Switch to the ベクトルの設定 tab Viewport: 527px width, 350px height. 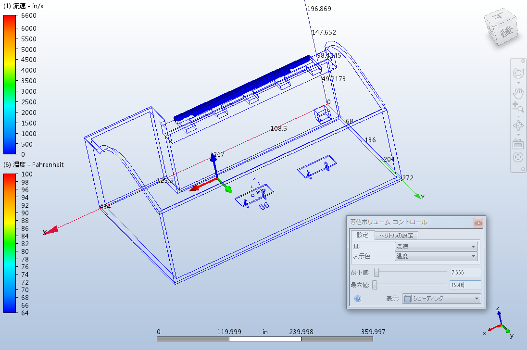tap(396, 236)
